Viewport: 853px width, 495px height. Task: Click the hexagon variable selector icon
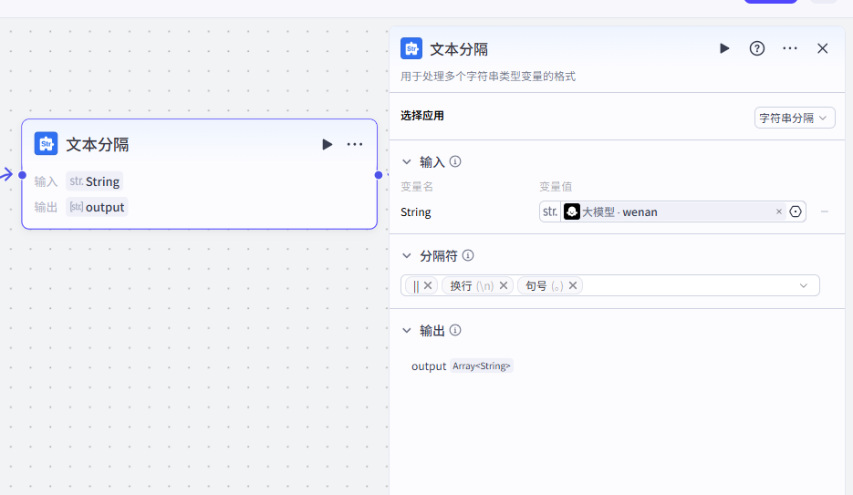tap(796, 211)
